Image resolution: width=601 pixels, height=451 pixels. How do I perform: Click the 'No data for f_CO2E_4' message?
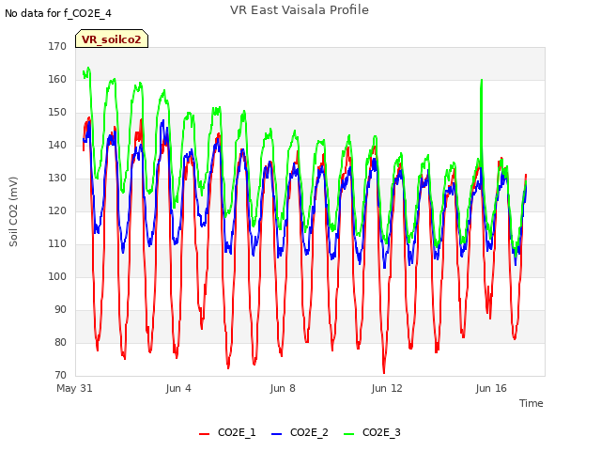click(x=58, y=14)
